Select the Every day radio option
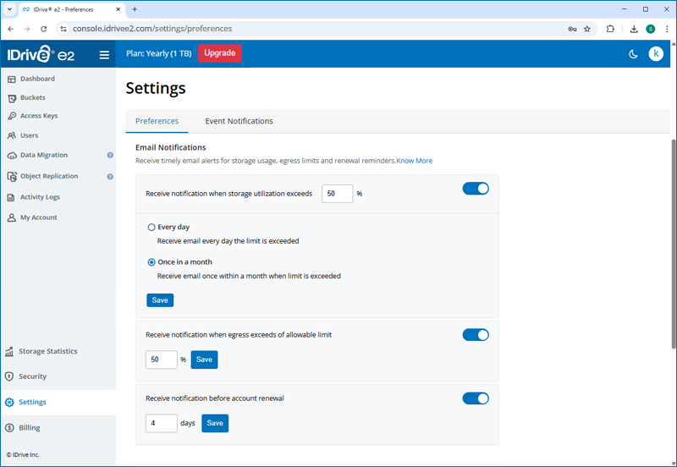The height and width of the screenshot is (467, 677). coord(151,227)
